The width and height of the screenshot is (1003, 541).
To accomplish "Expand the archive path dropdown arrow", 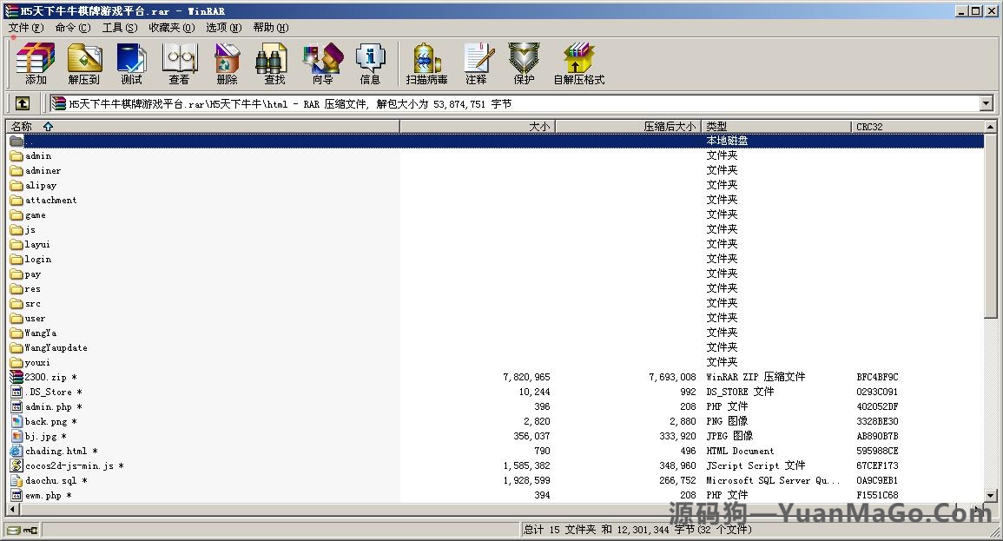I will point(986,103).
